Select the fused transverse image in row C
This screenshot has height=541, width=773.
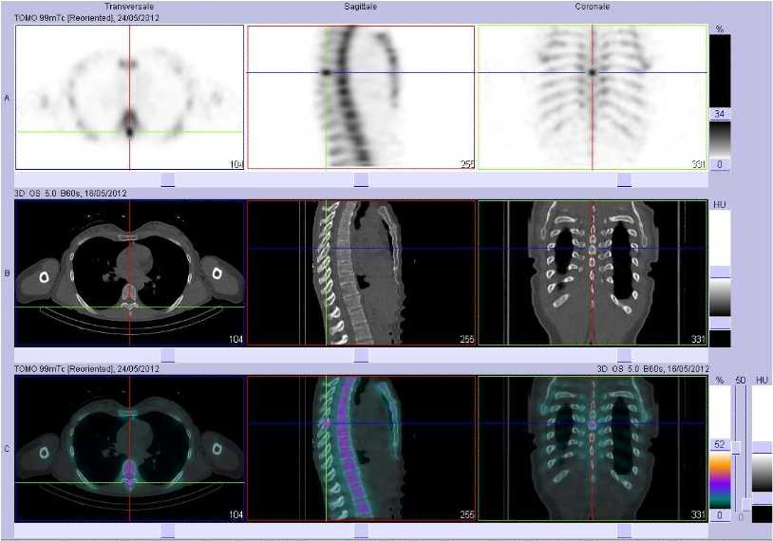tap(130, 449)
